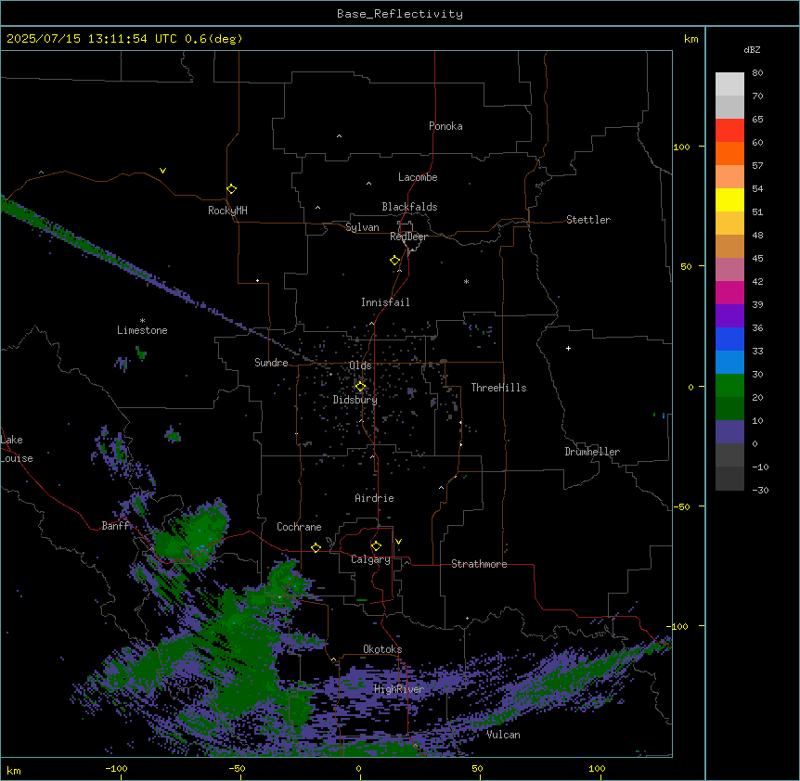
Task: Click the Sylvan label
Action: point(362,227)
